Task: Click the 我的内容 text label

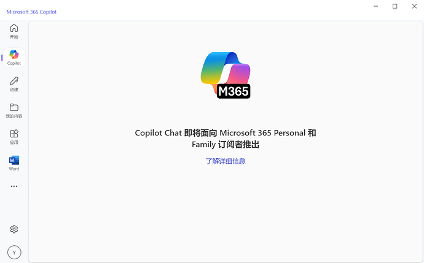Action: (x=14, y=116)
